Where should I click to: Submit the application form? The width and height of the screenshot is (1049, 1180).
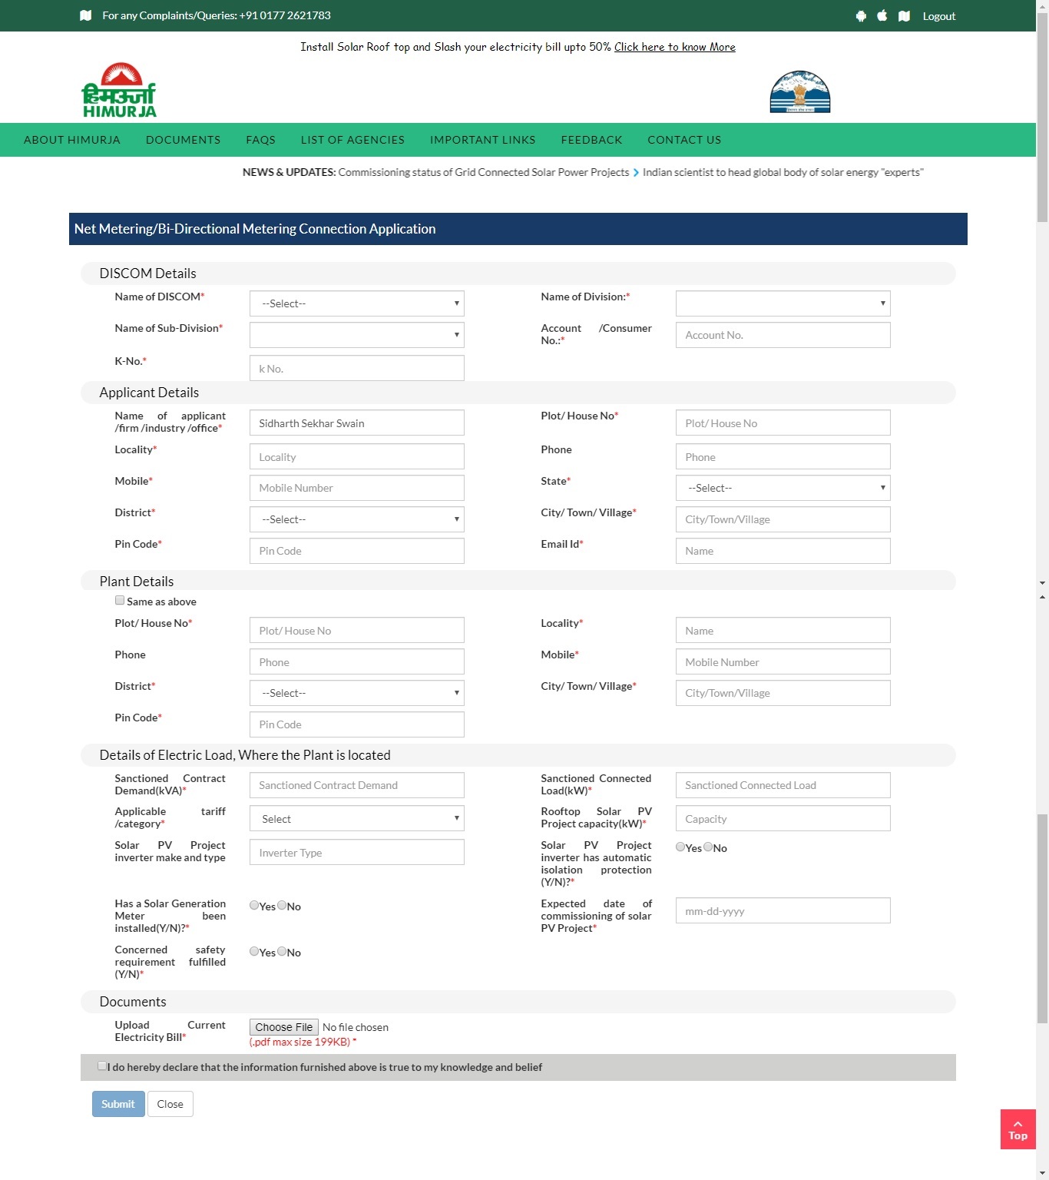pos(118,1104)
